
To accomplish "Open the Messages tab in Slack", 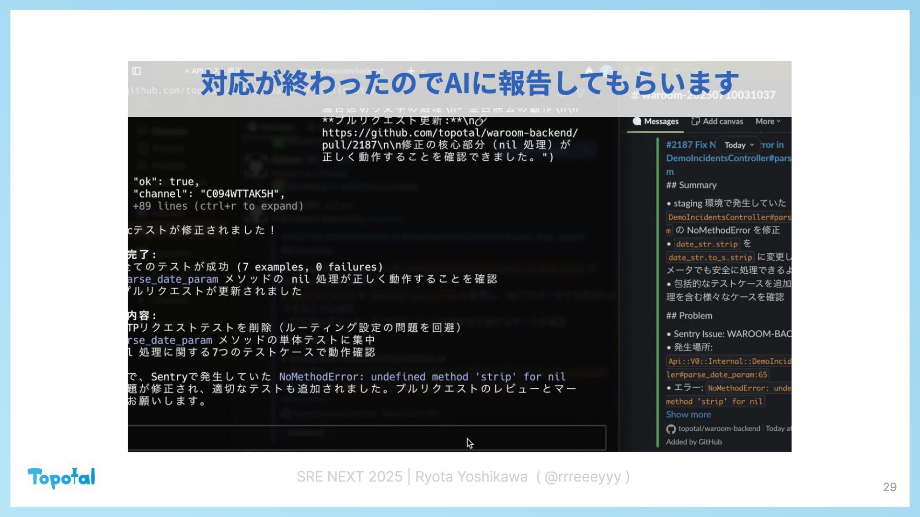I will [x=655, y=122].
